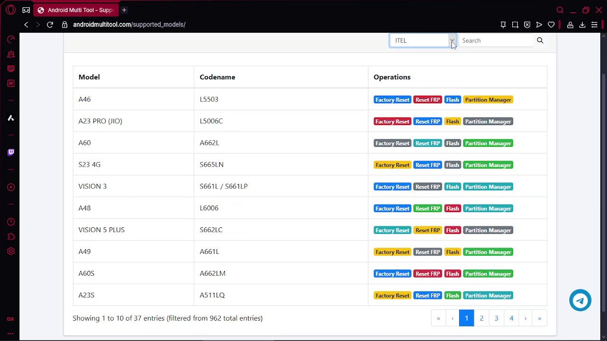Reload the current page
Image resolution: width=607 pixels, height=341 pixels.
click(x=50, y=25)
